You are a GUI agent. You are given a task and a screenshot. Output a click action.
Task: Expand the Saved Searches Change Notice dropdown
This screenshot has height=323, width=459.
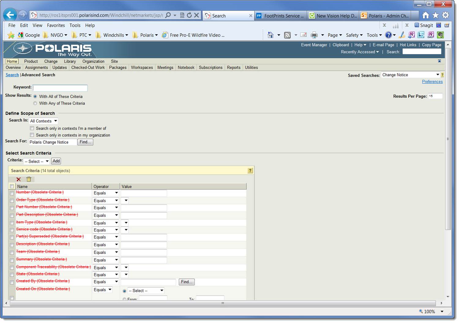410,75
